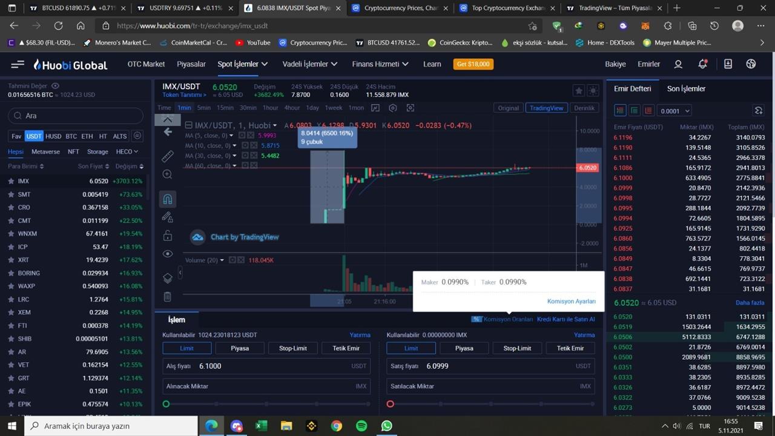
Task: Expand the HECO category dropdown
Action: click(127, 151)
